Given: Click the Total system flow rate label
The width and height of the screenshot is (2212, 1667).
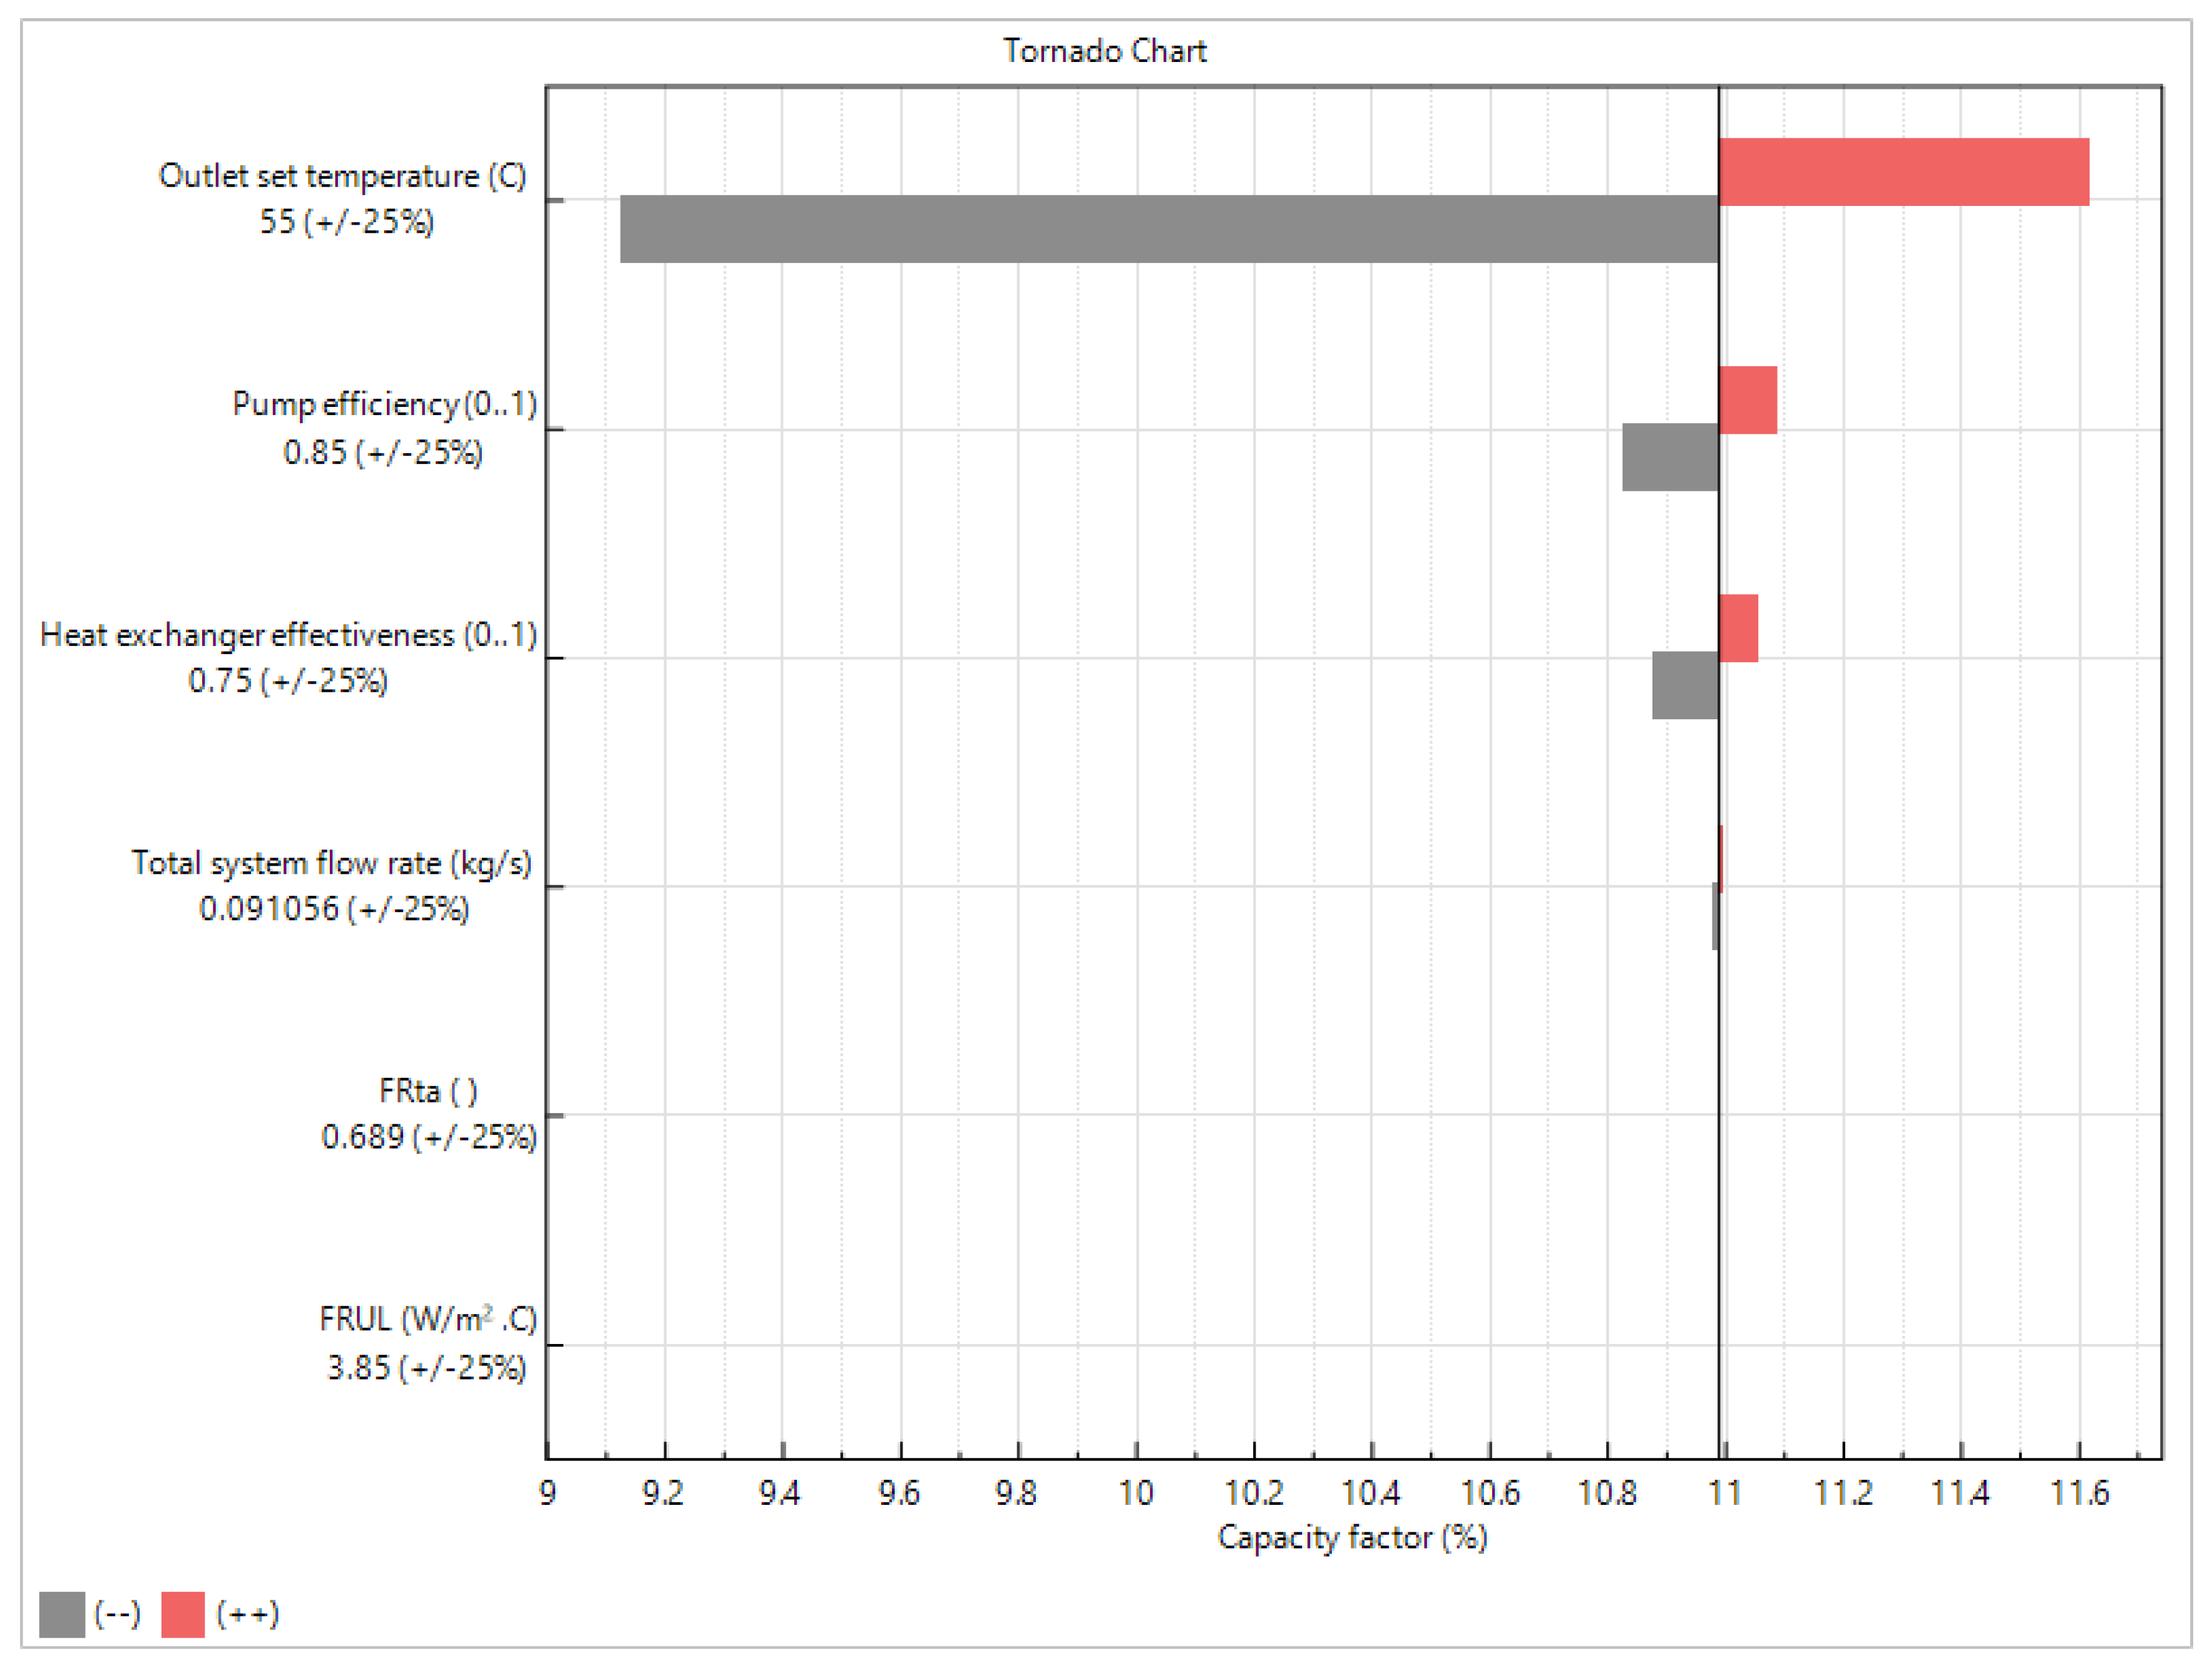Looking at the screenshot, I should pos(331,863).
